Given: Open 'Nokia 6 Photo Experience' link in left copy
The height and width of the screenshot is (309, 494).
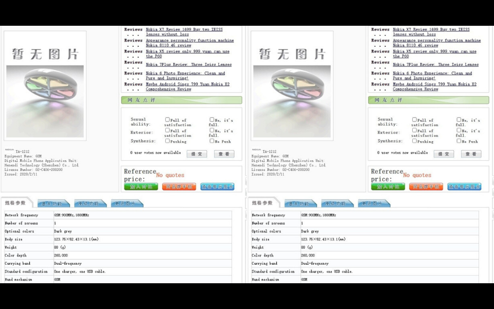Looking at the screenshot, I should coord(185,76).
